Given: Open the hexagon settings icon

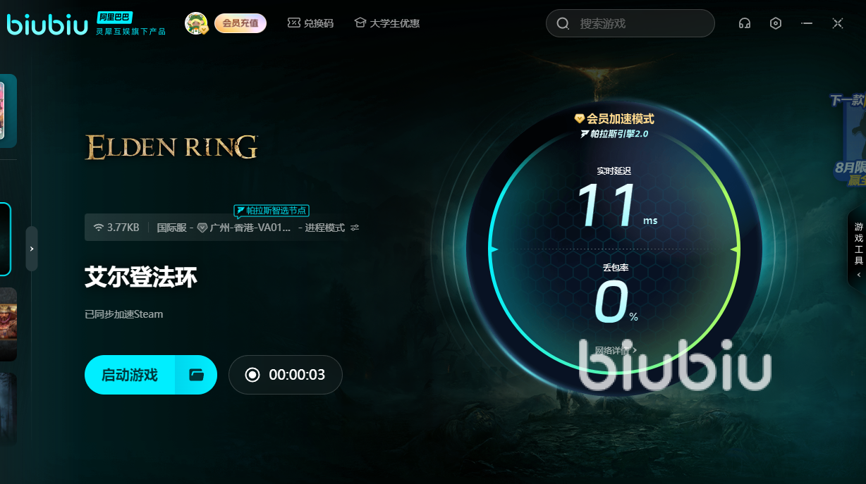Looking at the screenshot, I should click(x=776, y=23).
